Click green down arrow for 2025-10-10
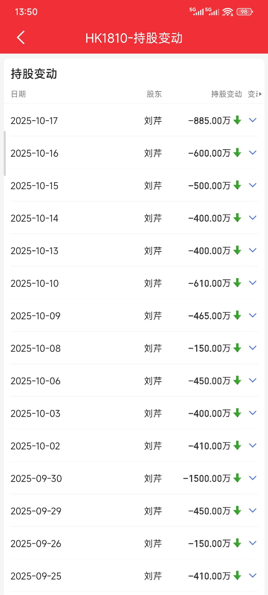268x595 pixels. pos(237,283)
